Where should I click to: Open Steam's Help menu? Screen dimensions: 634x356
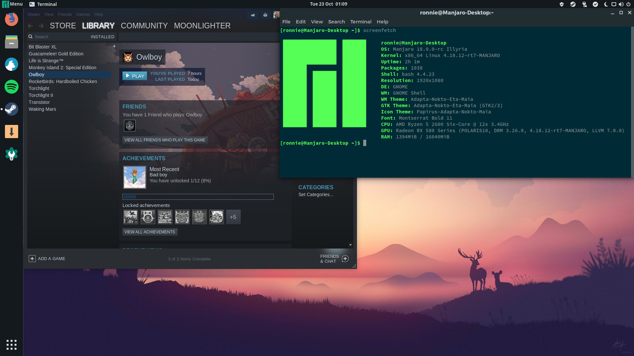point(99,14)
